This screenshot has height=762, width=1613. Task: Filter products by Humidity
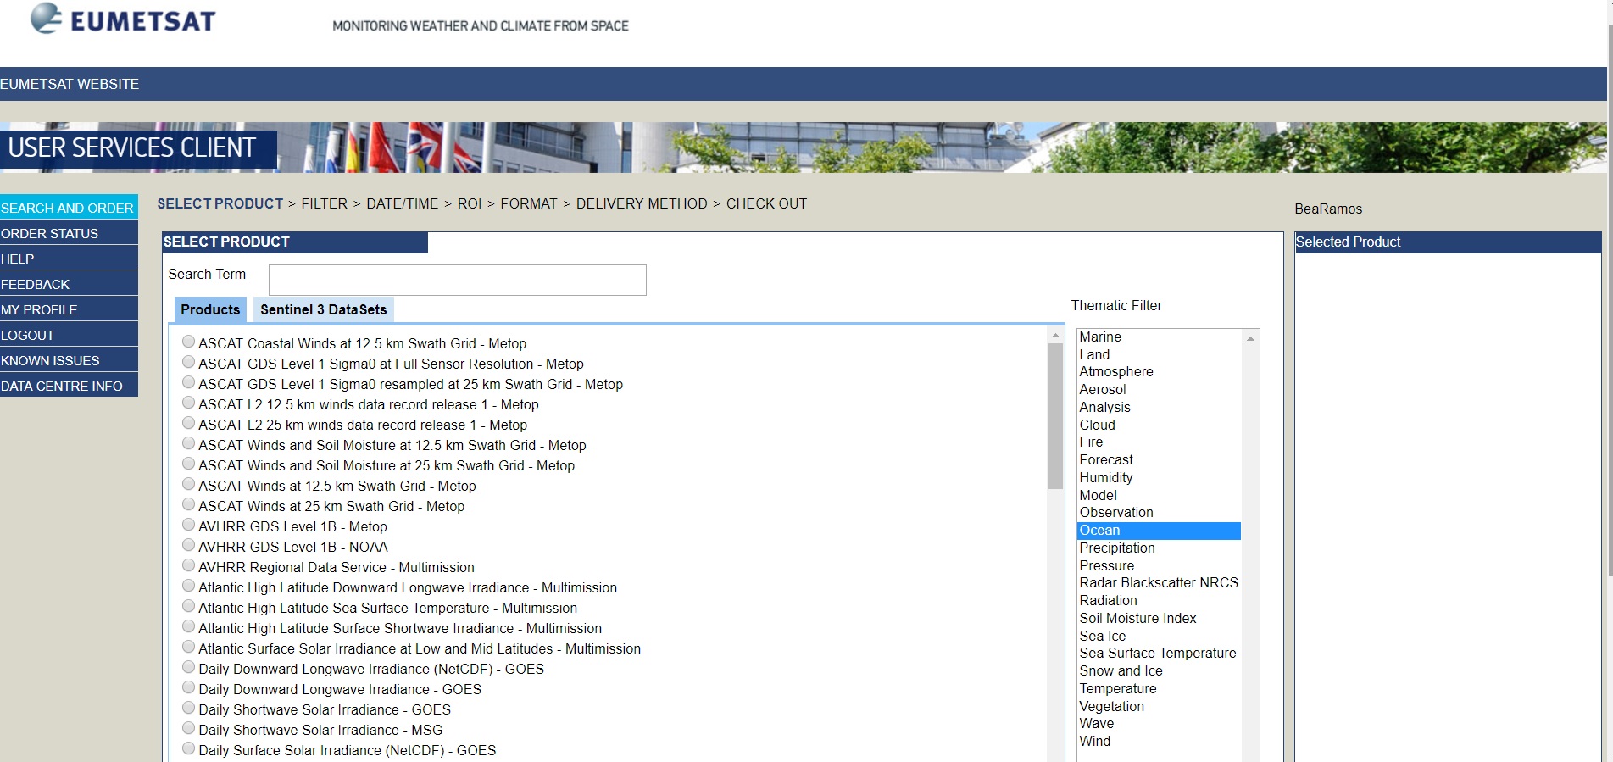tap(1159, 477)
